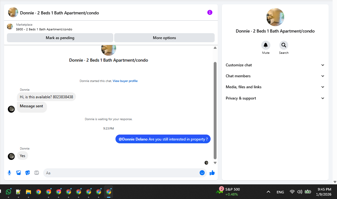This screenshot has width=337, height=199.
Task: Click Donnie's avatar beside the Yes message
Action: click(11, 156)
